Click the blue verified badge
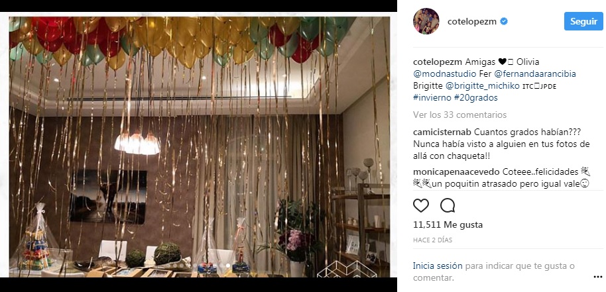Image resolution: width=606 pixels, height=292 pixels. [x=504, y=22]
